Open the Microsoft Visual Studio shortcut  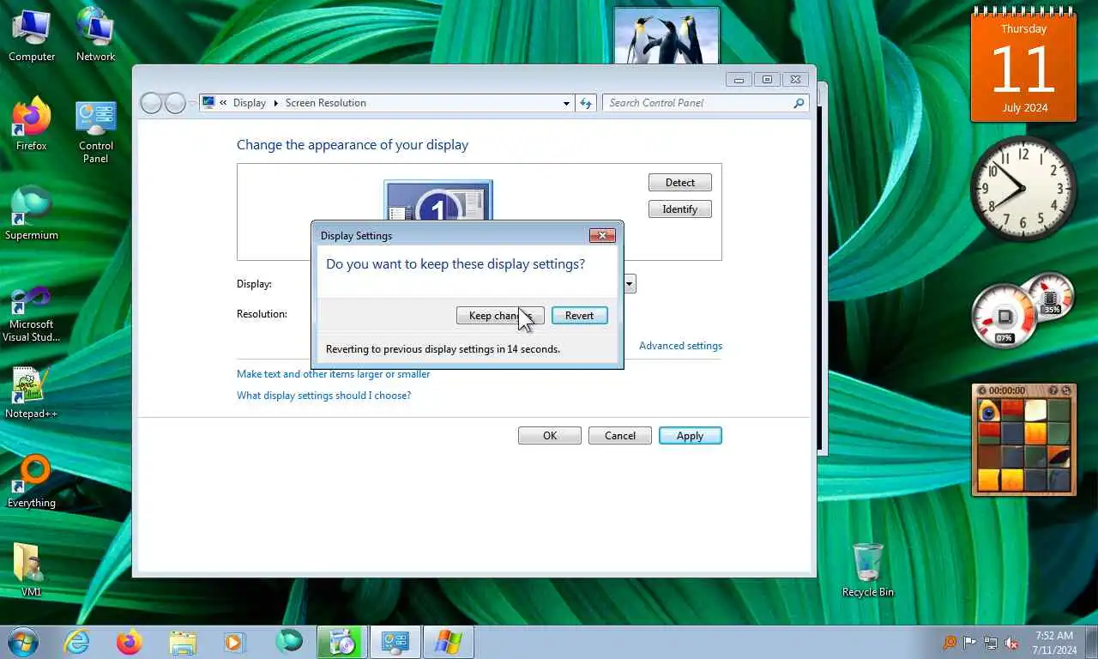[x=32, y=312]
